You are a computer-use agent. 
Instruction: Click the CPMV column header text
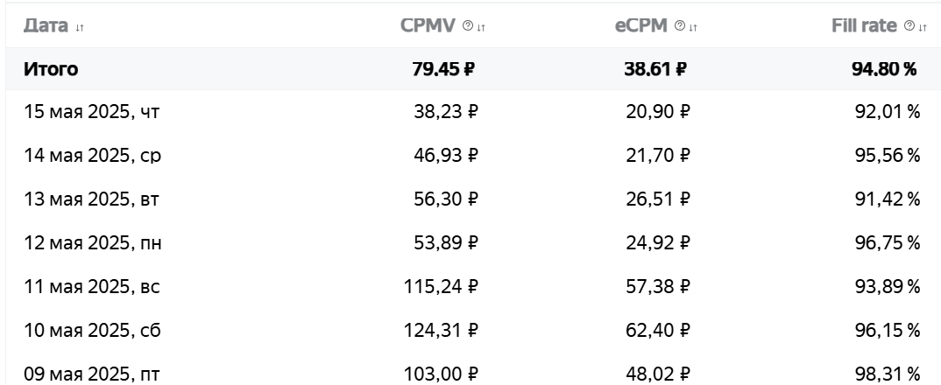point(428,25)
